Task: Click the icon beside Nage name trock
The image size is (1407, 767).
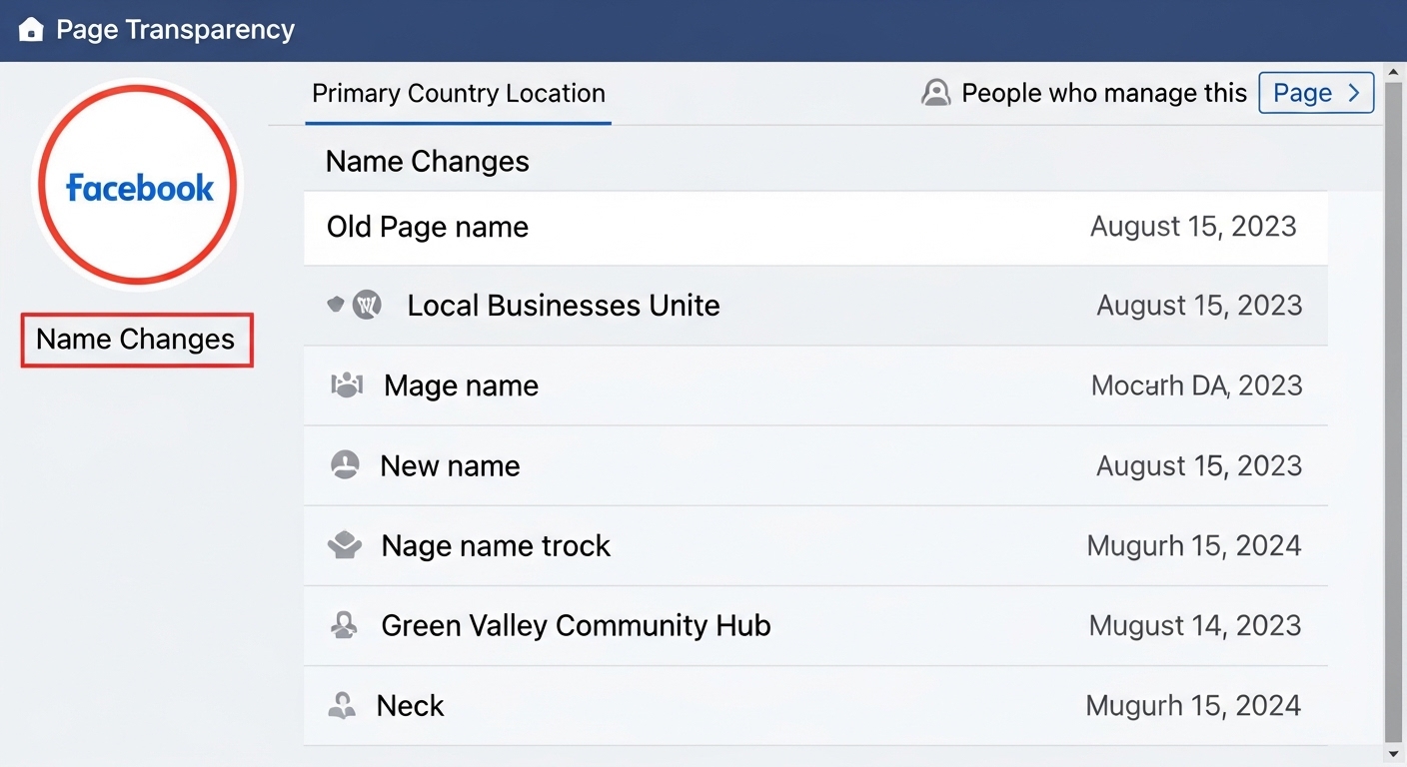Action: point(345,545)
